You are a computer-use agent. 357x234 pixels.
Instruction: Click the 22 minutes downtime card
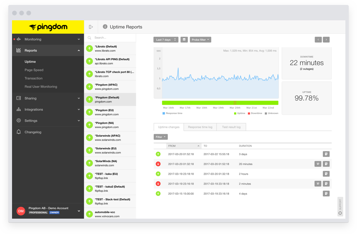click(x=306, y=63)
